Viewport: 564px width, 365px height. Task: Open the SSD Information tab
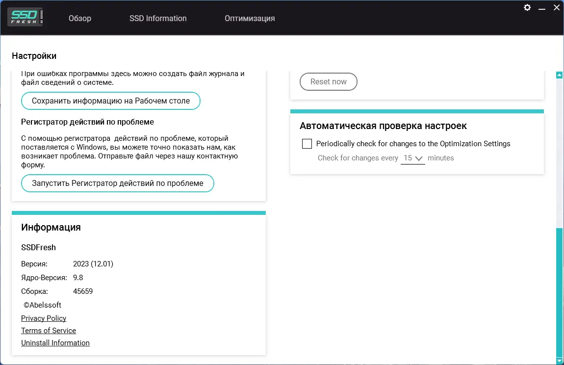(x=157, y=18)
